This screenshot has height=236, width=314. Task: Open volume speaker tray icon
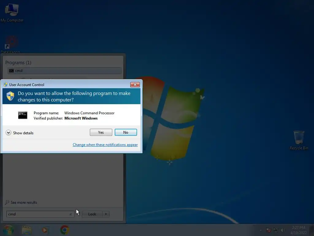tap(283, 230)
